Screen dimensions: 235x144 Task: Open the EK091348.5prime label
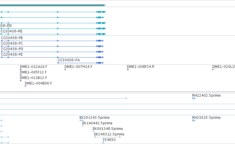pos(108,129)
